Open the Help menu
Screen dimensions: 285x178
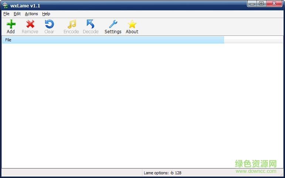point(46,14)
